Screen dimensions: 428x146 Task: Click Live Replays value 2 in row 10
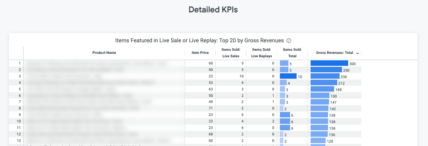[x=273, y=121]
